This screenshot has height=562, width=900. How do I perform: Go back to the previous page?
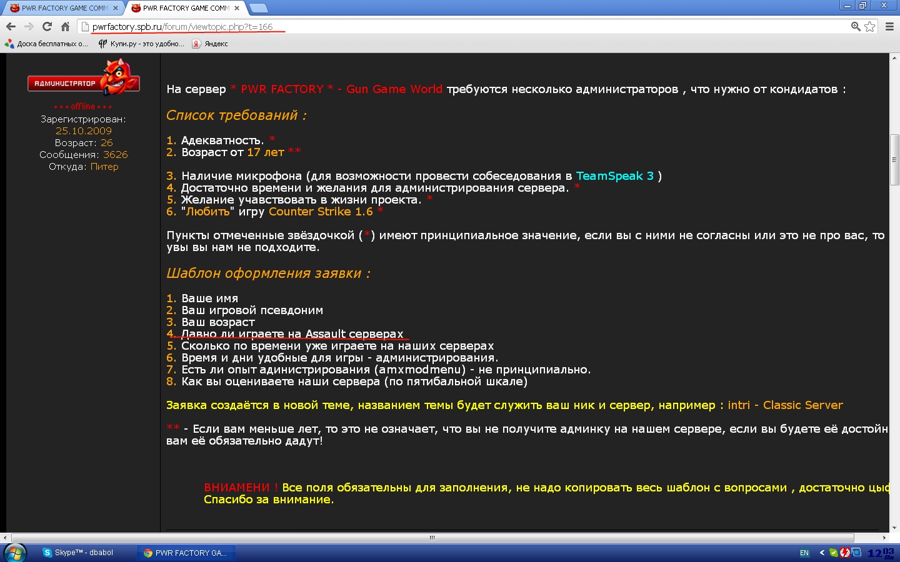click(x=11, y=26)
